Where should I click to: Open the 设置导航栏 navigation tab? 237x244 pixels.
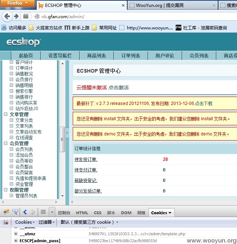pyautogui.click(x=60, y=56)
